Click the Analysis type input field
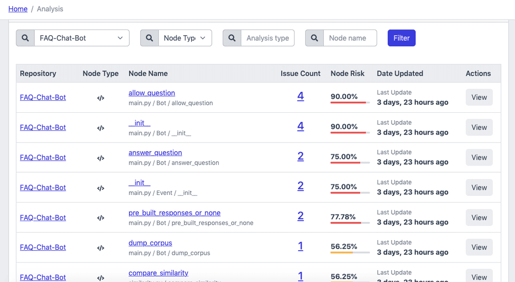 coord(268,38)
